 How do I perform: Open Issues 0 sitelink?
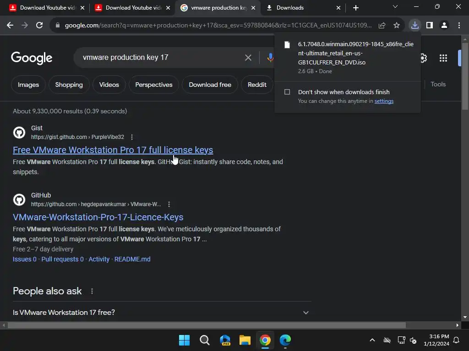click(25, 259)
